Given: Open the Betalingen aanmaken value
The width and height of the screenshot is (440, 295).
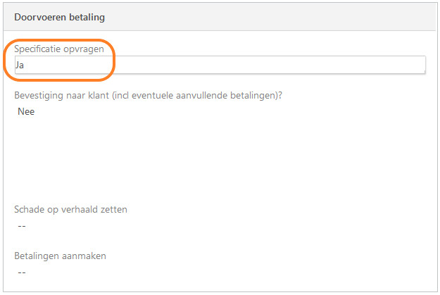Looking at the screenshot, I should pos(22,272).
